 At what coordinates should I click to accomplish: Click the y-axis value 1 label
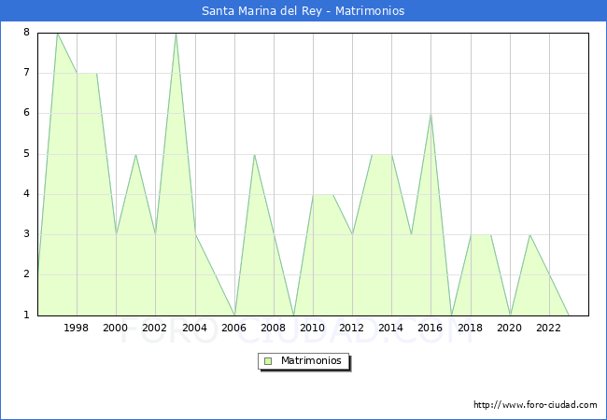click(26, 315)
